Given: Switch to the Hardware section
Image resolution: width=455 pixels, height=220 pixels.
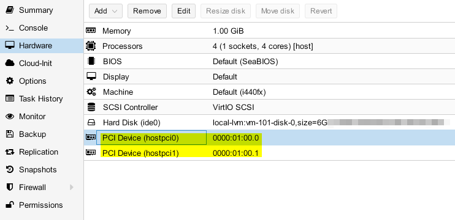Looking at the screenshot, I should tap(42, 46).
